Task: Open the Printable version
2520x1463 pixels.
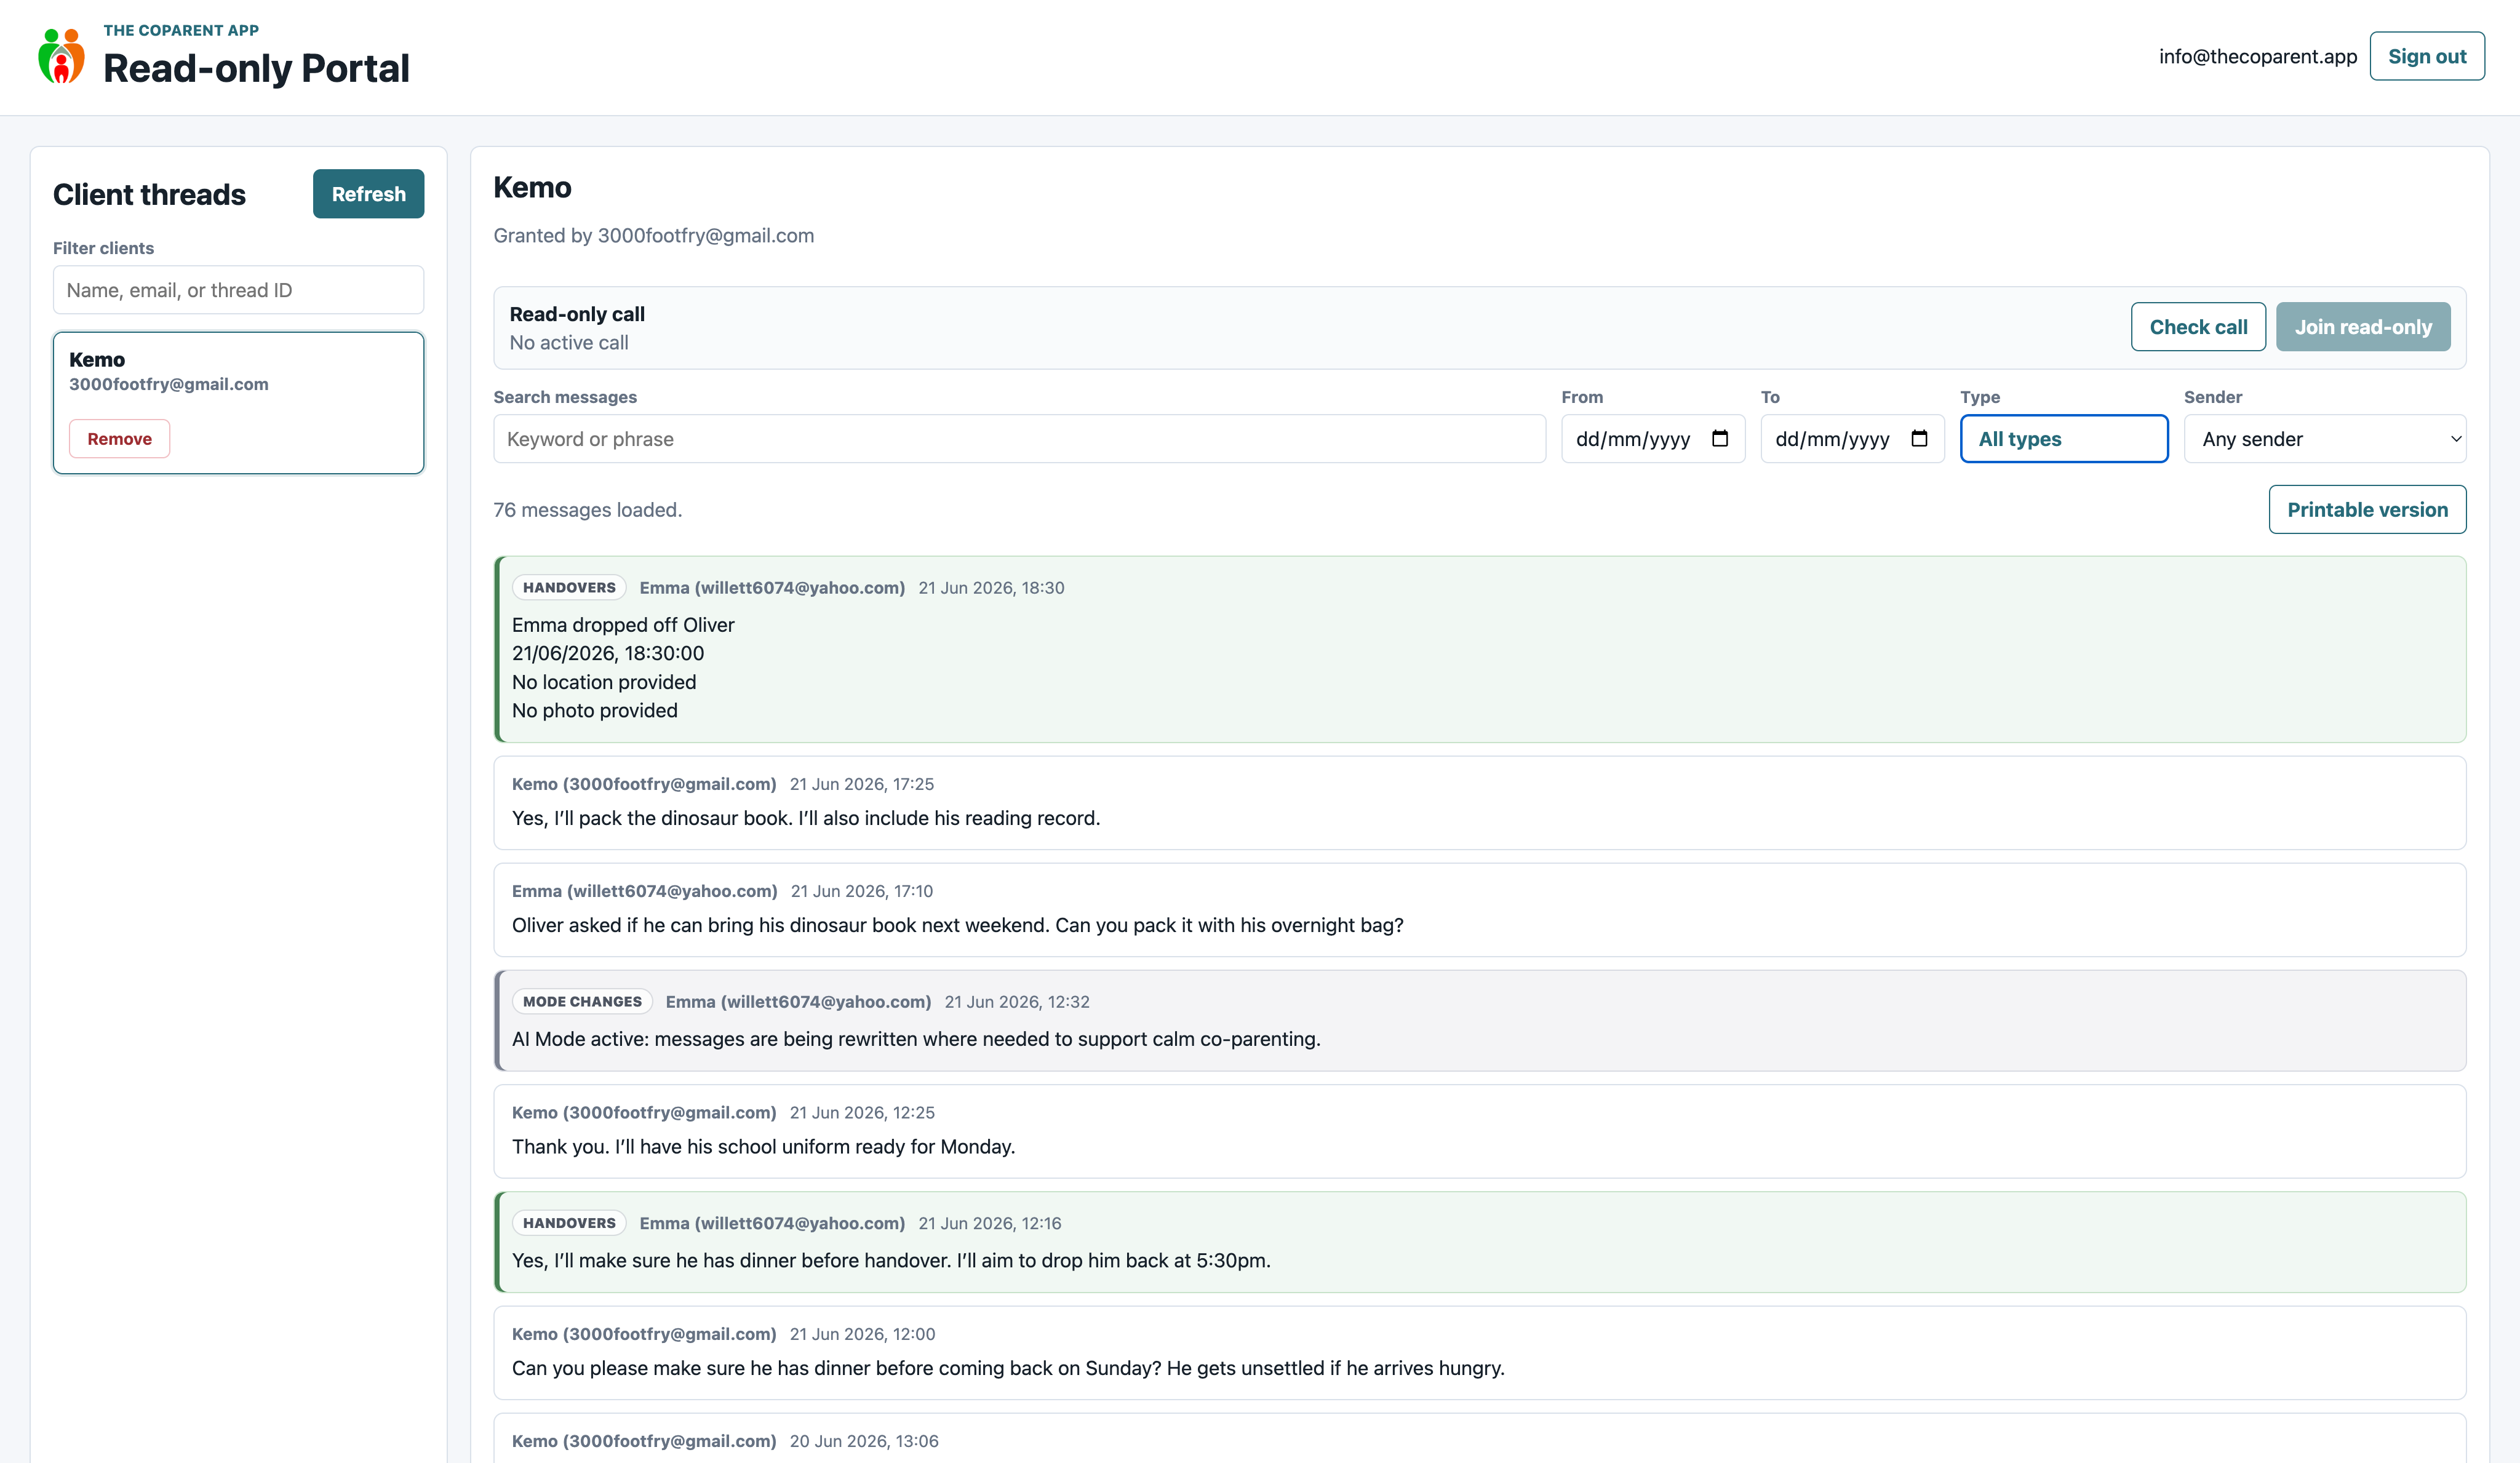Action: [2367, 510]
